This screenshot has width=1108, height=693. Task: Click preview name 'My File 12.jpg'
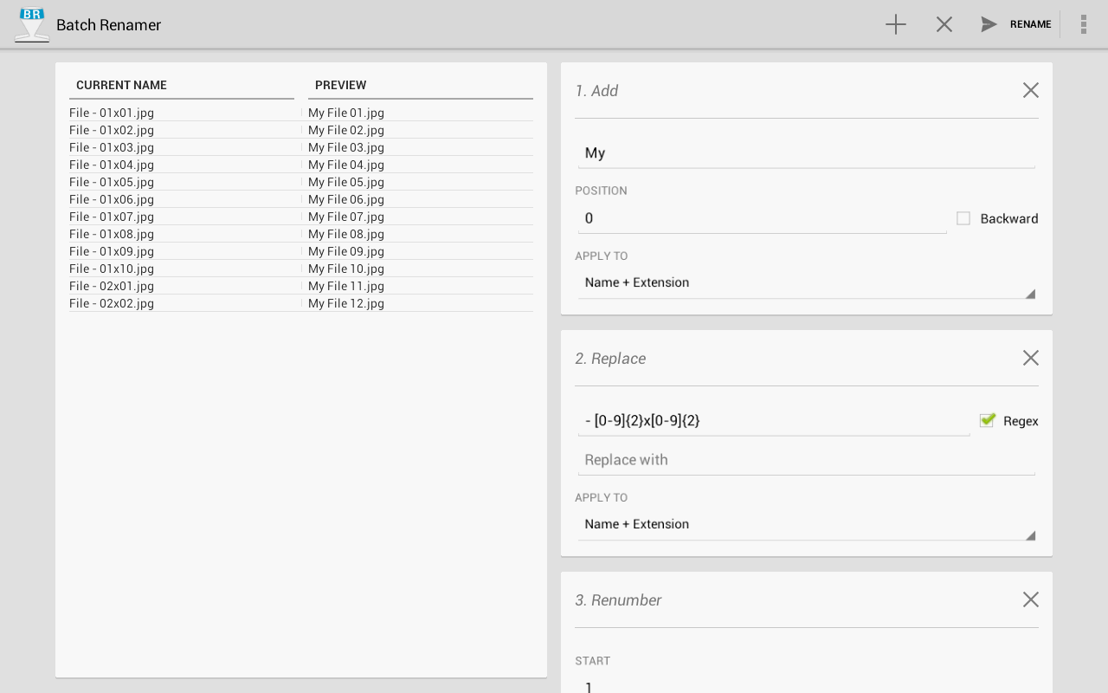[346, 303]
